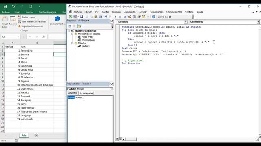Open Depuración menu

(x=130, y=12)
